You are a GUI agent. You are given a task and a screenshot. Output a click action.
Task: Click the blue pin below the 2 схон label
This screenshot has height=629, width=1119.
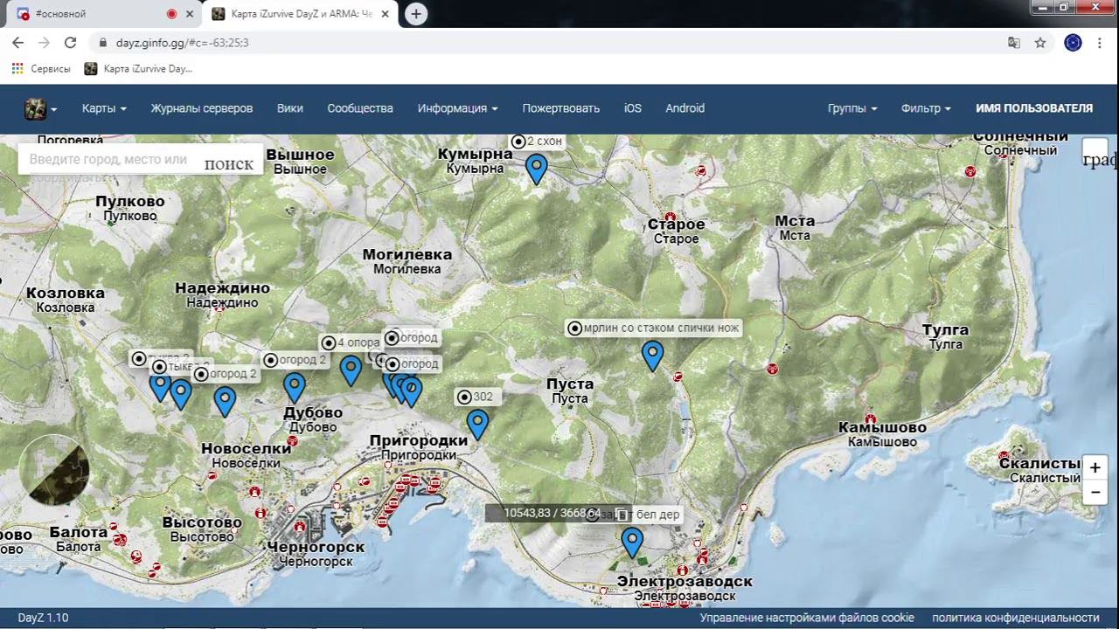(x=536, y=169)
